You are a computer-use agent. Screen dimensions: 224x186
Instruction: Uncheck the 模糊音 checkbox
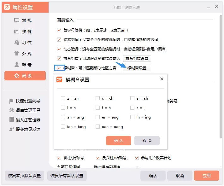click(x=59, y=68)
